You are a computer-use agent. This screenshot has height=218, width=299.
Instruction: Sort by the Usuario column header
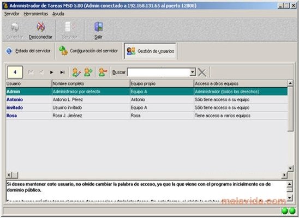coord(29,83)
